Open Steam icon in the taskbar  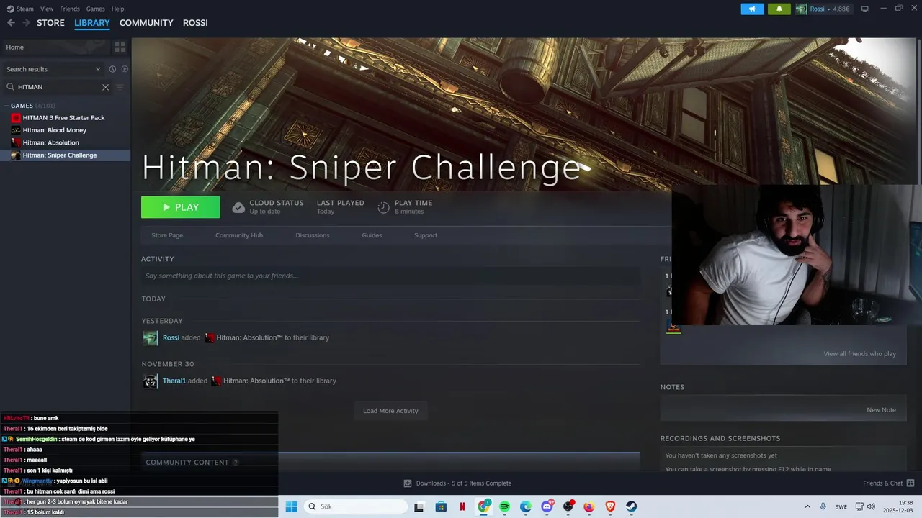pyautogui.click(x=631, y=506)
